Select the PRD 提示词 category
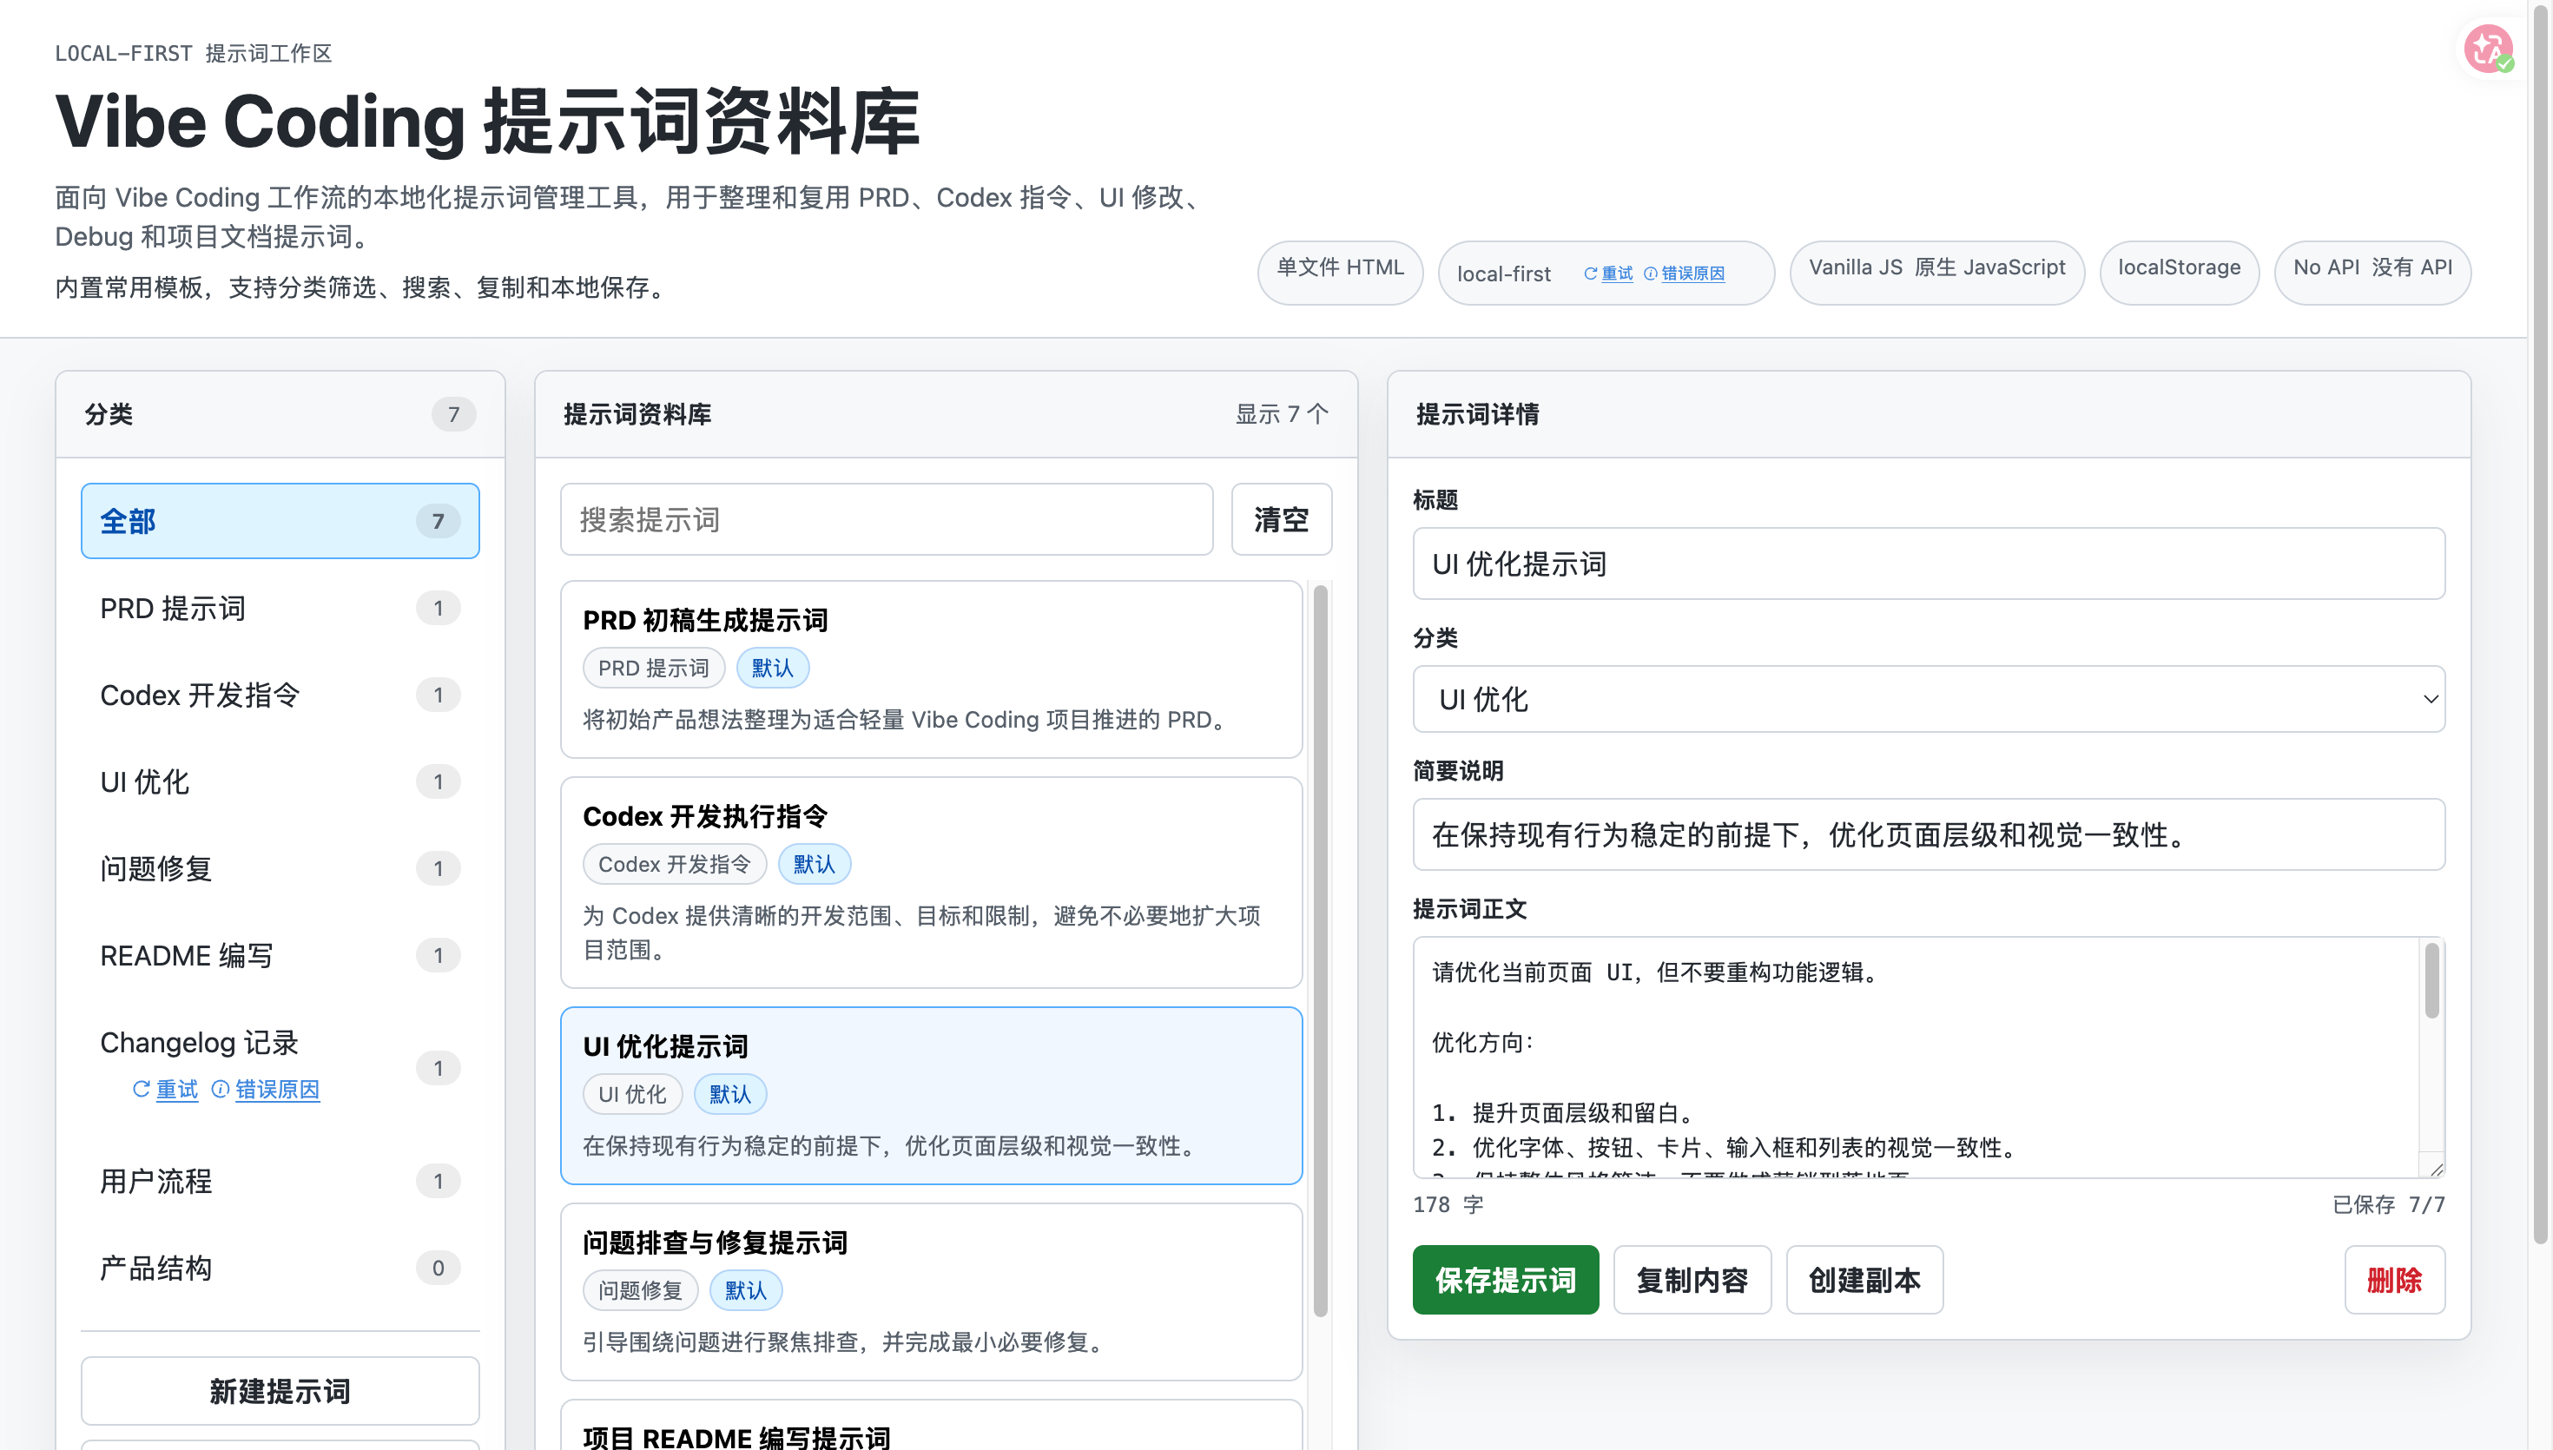This screenshot has height=1450, width=2553. point(280,609)
